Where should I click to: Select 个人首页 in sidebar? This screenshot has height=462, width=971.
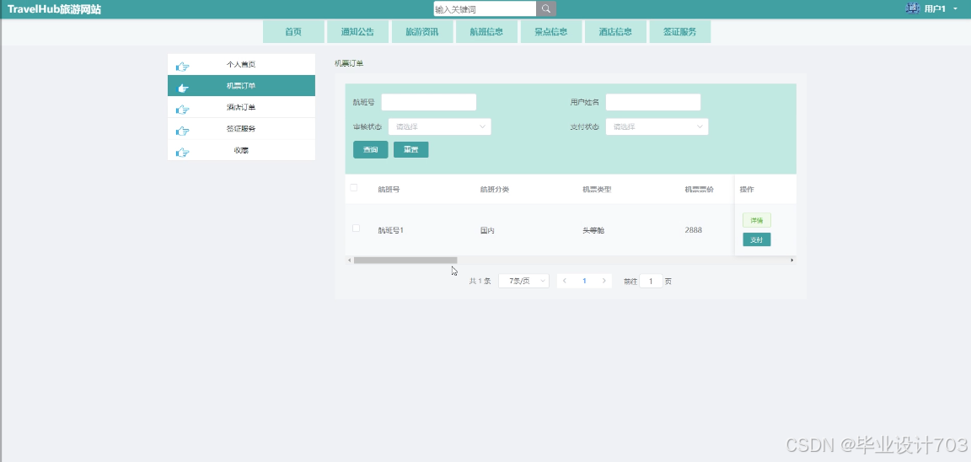coord(242,64)
